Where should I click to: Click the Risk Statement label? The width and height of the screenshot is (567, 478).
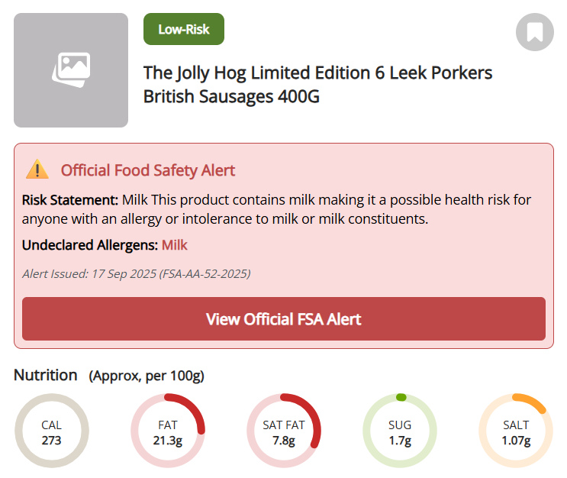70,200
